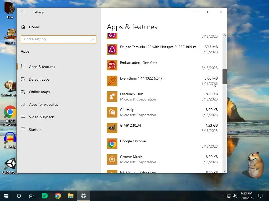Image resolution: width=269 pixels, height=201 pixels.
Task: Click the Everything search app icon
Action: [112, 81]
